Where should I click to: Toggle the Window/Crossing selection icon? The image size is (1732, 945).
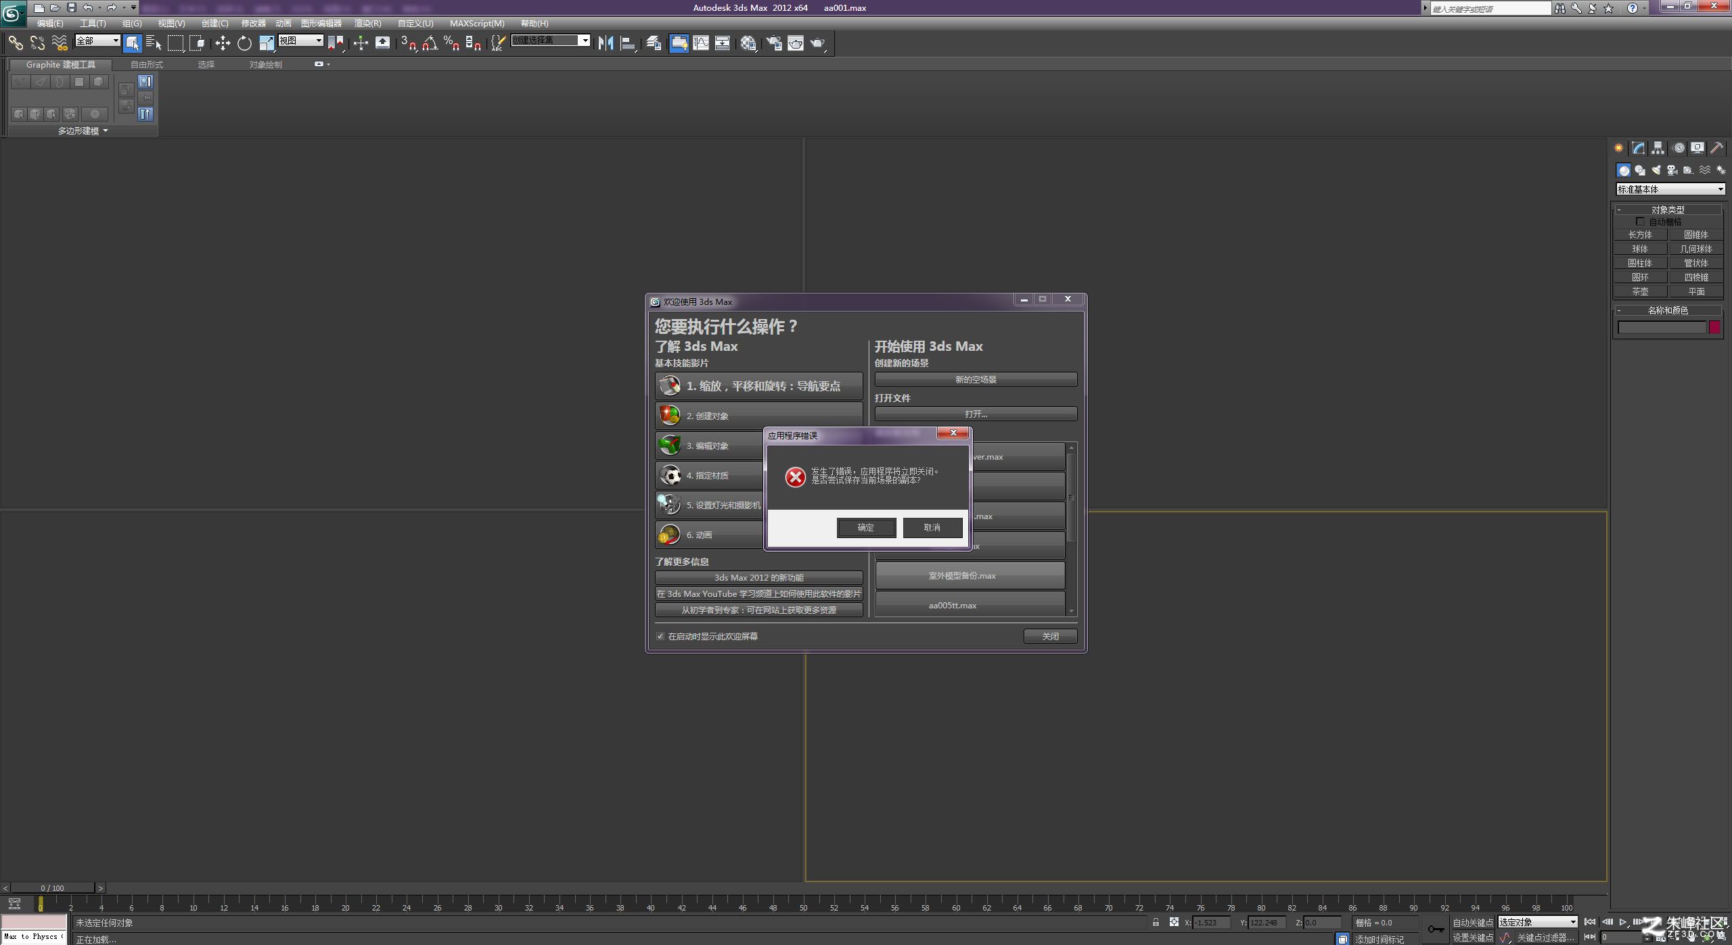pyautogui.click(x=197, y=43)
